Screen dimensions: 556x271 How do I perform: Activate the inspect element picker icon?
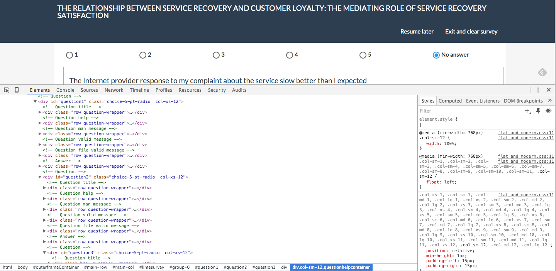coord(7,90)
